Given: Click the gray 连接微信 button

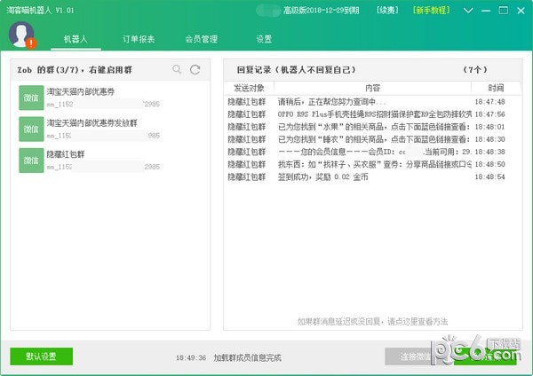Looking at the screenshot, I should (x=413, y=356).
